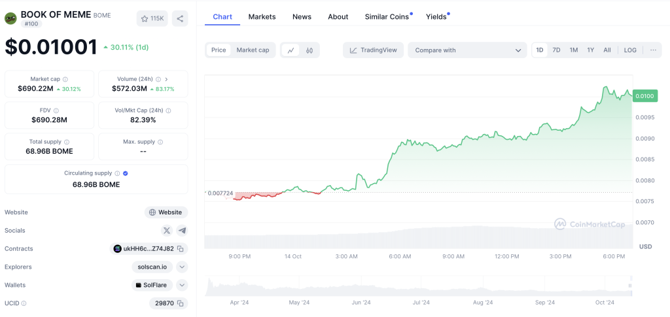
Task: Click the $572.03M volume value
Action: [130, 89]
